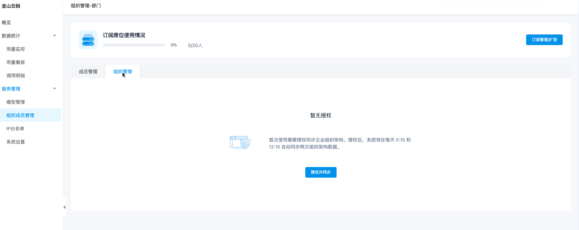Screen dimensions: 579x230
Task: Click the shield authorization illustration icon
Action: point(241,143)
